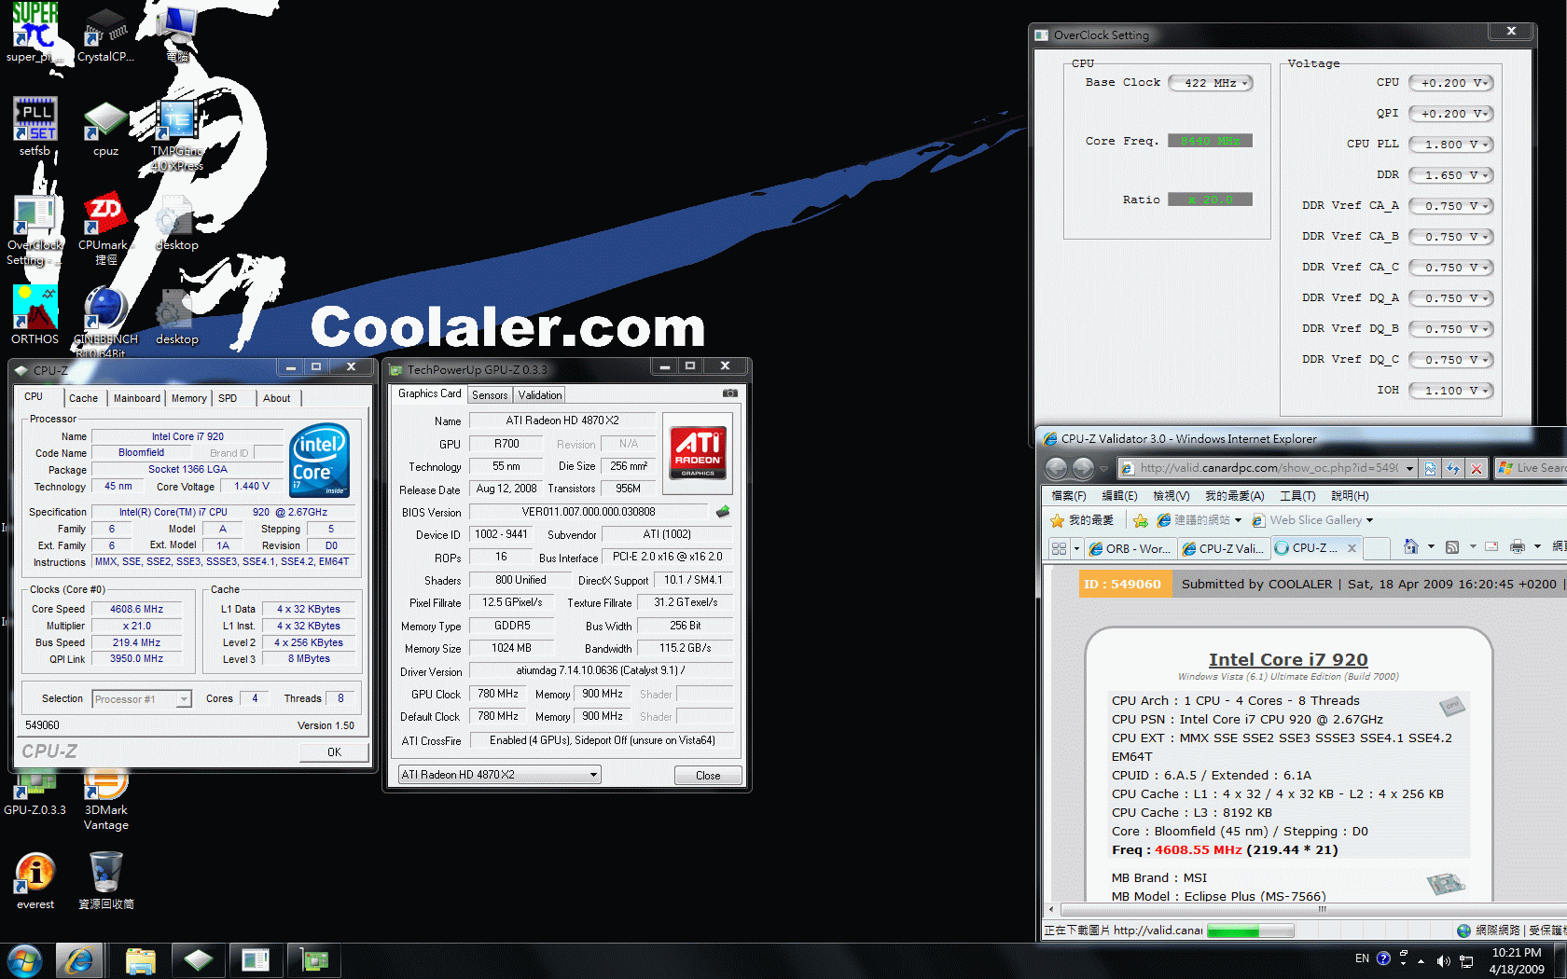Open the Validation tab in GPU-Z
Image resolution: width=1567 pixels, height=979 pixels.
tap(540, 395)
